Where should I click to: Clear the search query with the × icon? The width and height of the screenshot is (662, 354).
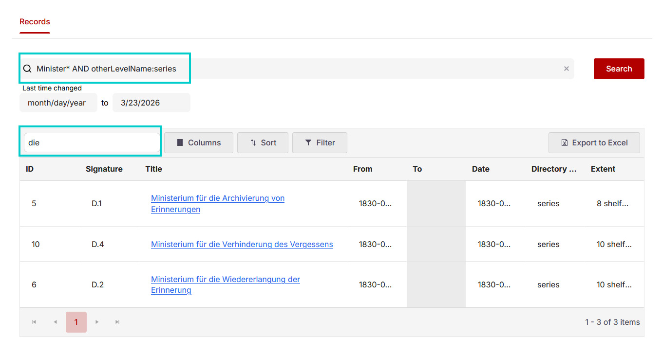pyautogui.click(x=566, y=69)
